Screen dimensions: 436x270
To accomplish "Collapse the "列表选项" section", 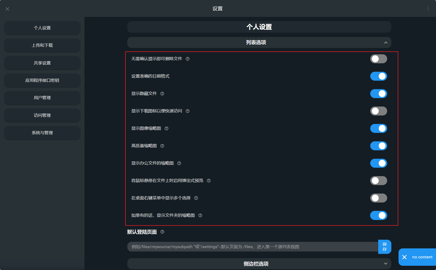I will coord(386,42).
